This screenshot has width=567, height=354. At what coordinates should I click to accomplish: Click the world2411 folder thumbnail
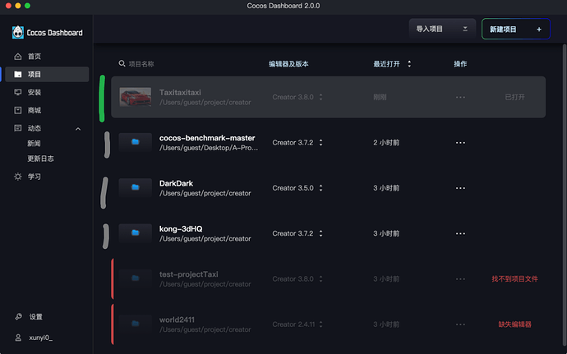click(136, 324)
